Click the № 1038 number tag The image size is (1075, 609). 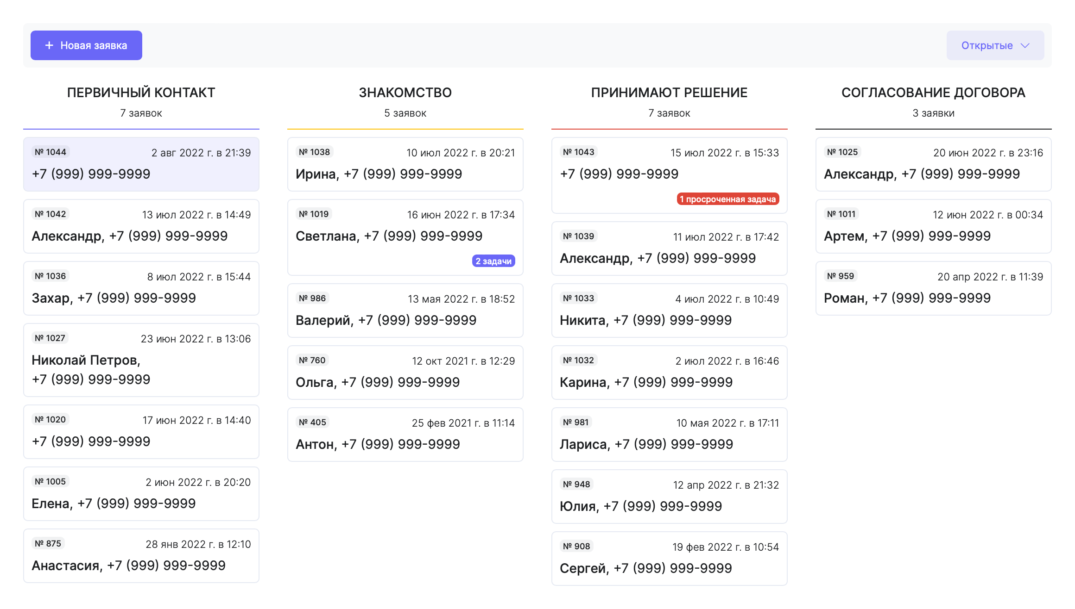click(314, 152)
